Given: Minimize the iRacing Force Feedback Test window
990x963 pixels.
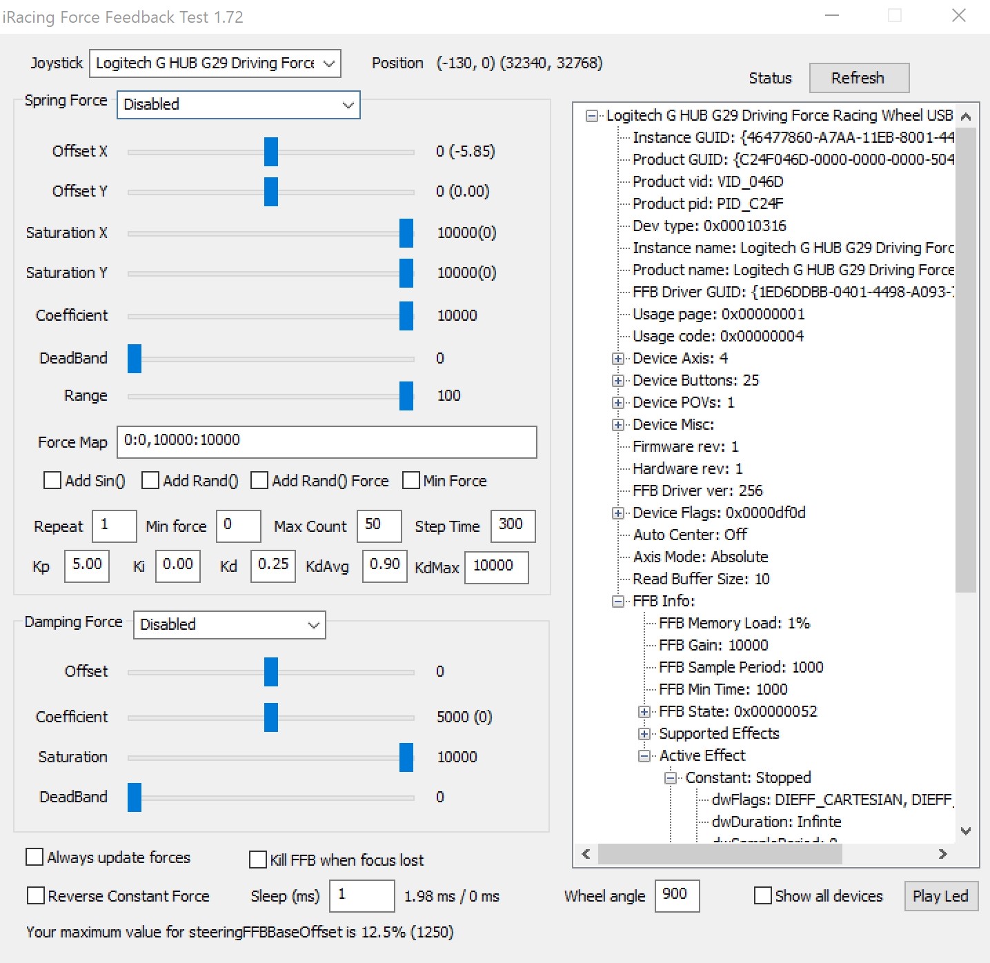Looking at the screenshot, I should pos(832,16).
